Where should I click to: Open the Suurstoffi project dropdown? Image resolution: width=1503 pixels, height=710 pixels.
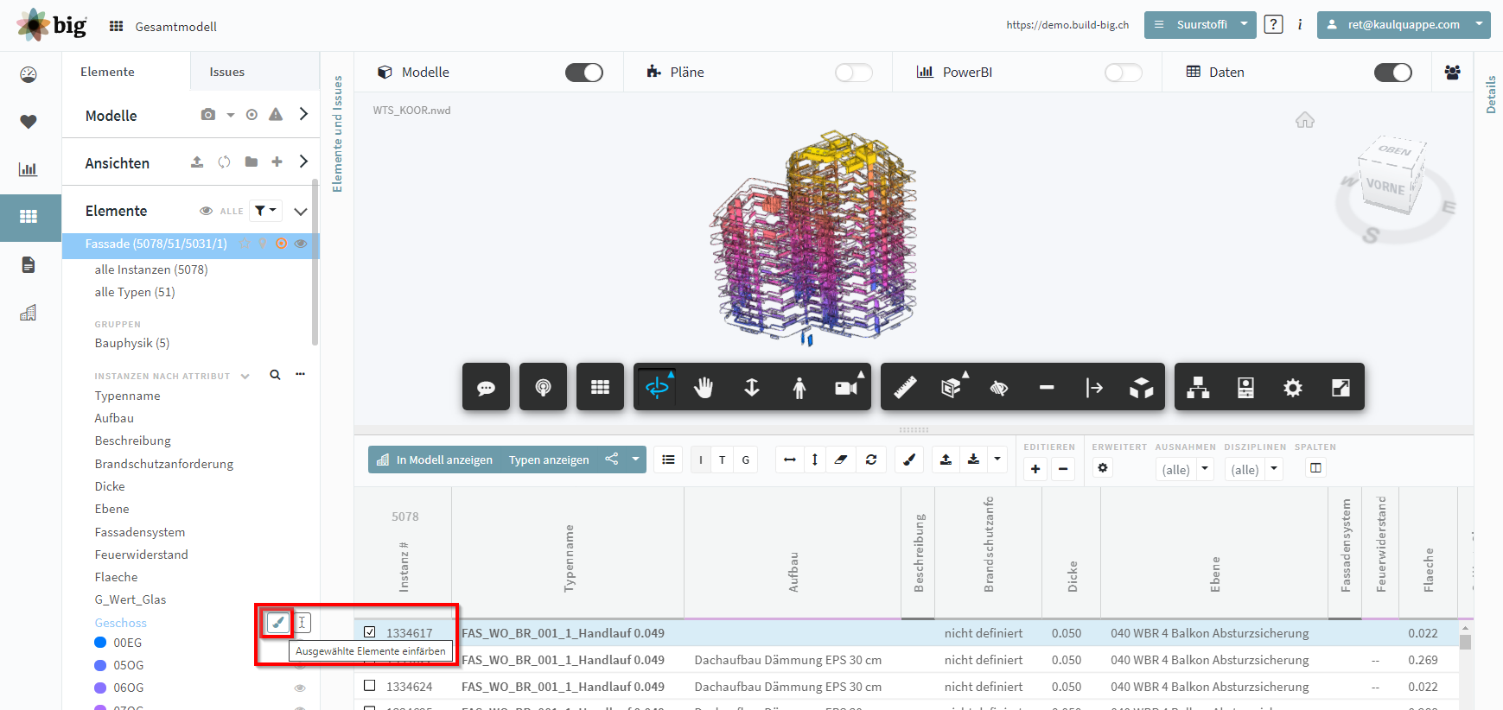(1200, 24)
